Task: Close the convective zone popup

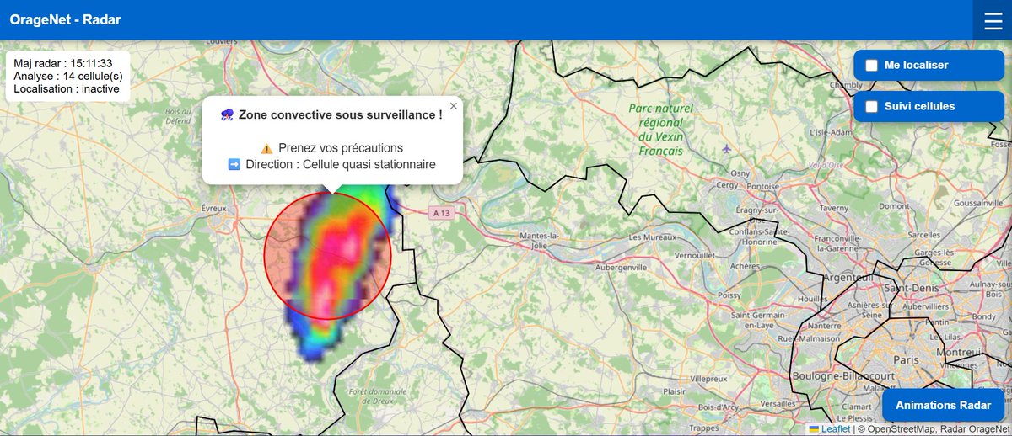Action: 453,106
